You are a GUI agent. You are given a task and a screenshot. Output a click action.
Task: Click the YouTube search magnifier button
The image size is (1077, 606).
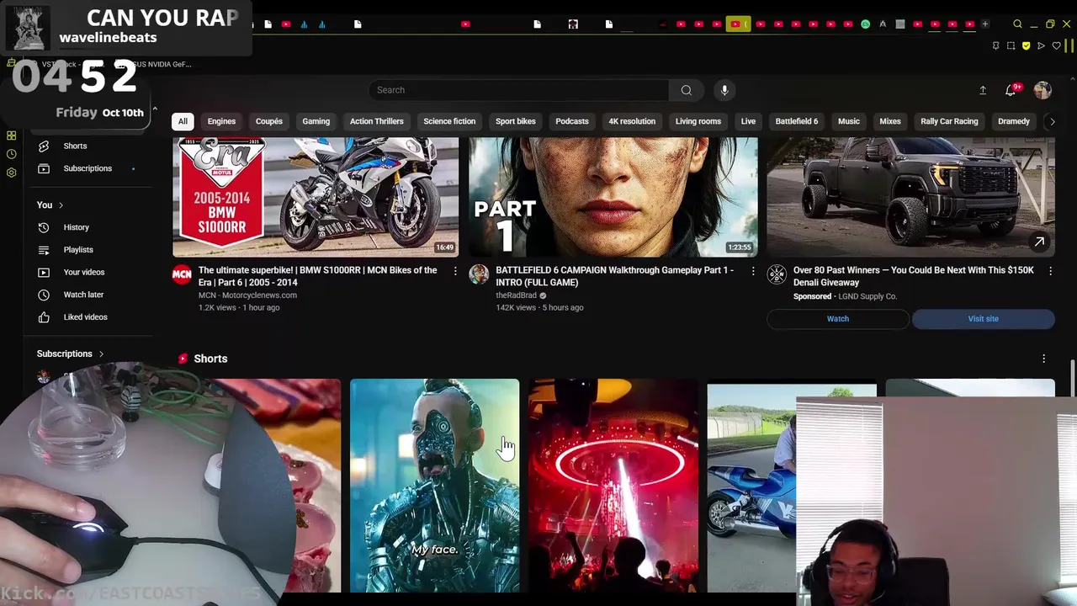pos(687,90)
